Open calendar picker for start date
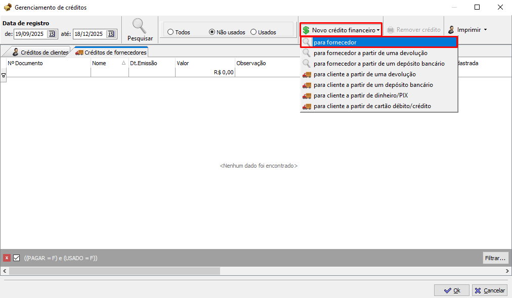The height and width of the screenshot is (298, 512). [52, 34]
